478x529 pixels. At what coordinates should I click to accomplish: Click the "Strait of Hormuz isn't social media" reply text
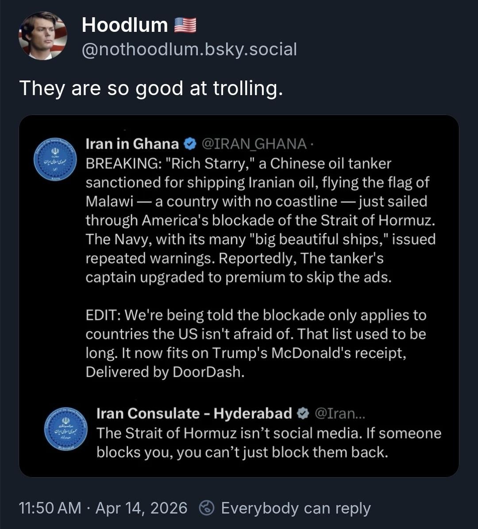pyautogui.click(x=269, y=442)
